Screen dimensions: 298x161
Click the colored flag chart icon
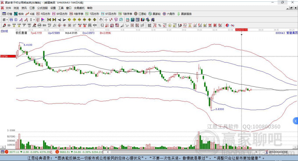(43, 20)
